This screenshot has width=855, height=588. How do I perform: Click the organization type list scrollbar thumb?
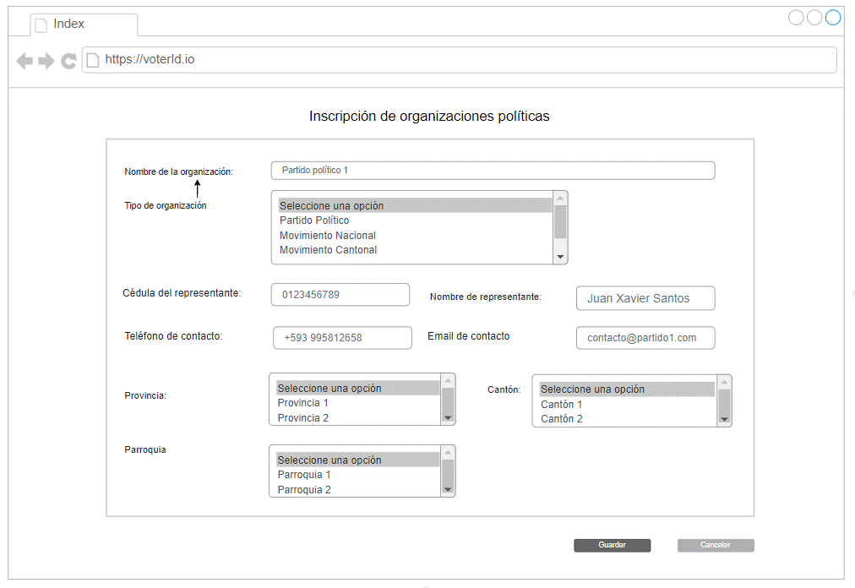pos(560,222)
